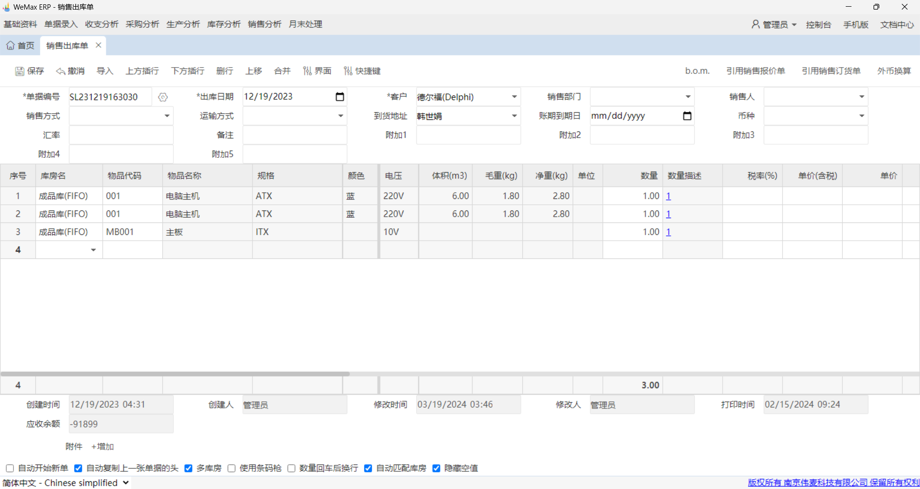The height and width of the screenshot is (489, 920).
Task: Open the 界面 layout settings icon
Action: [307, 71]
